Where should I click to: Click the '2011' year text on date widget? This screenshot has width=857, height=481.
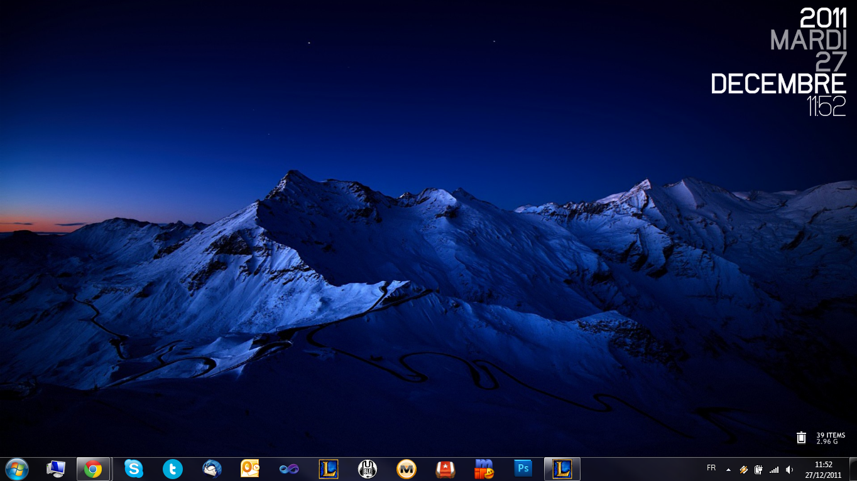point(823,18)
